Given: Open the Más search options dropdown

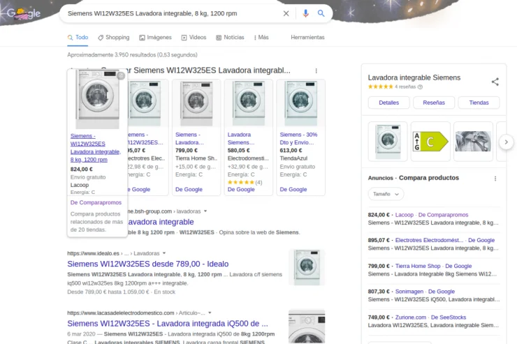Looking at the screenshot, I should pyautogui.click(x=261, y=38).
